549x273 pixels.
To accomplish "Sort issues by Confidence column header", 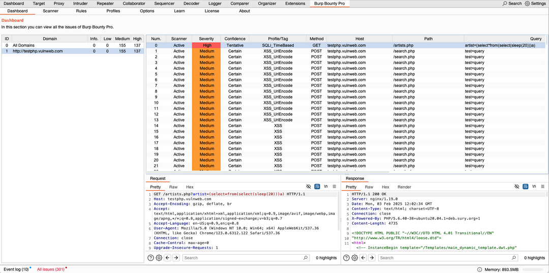I will [x=235, y=39].
